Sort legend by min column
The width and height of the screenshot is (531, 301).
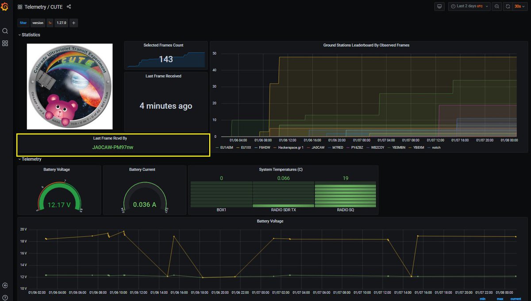click(483, 299)
